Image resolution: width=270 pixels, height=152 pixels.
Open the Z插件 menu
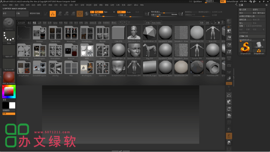(129, 5)
